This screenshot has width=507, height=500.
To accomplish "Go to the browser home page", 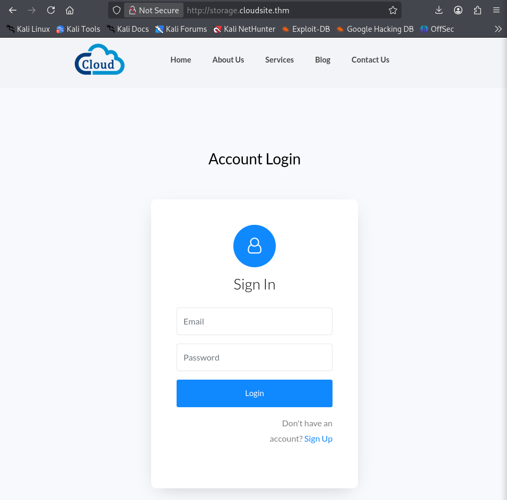I will [x=69, y=11].
